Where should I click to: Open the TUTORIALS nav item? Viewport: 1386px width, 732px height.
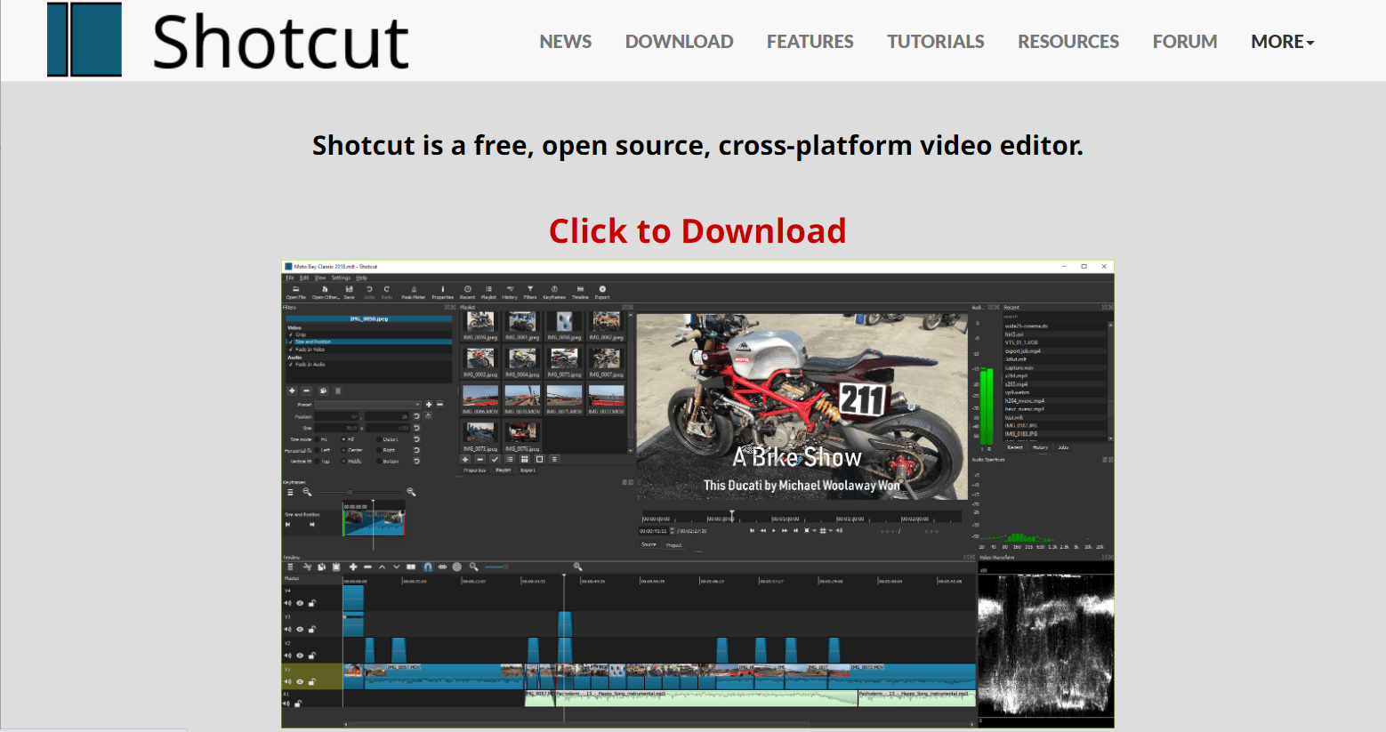point(936,42)
